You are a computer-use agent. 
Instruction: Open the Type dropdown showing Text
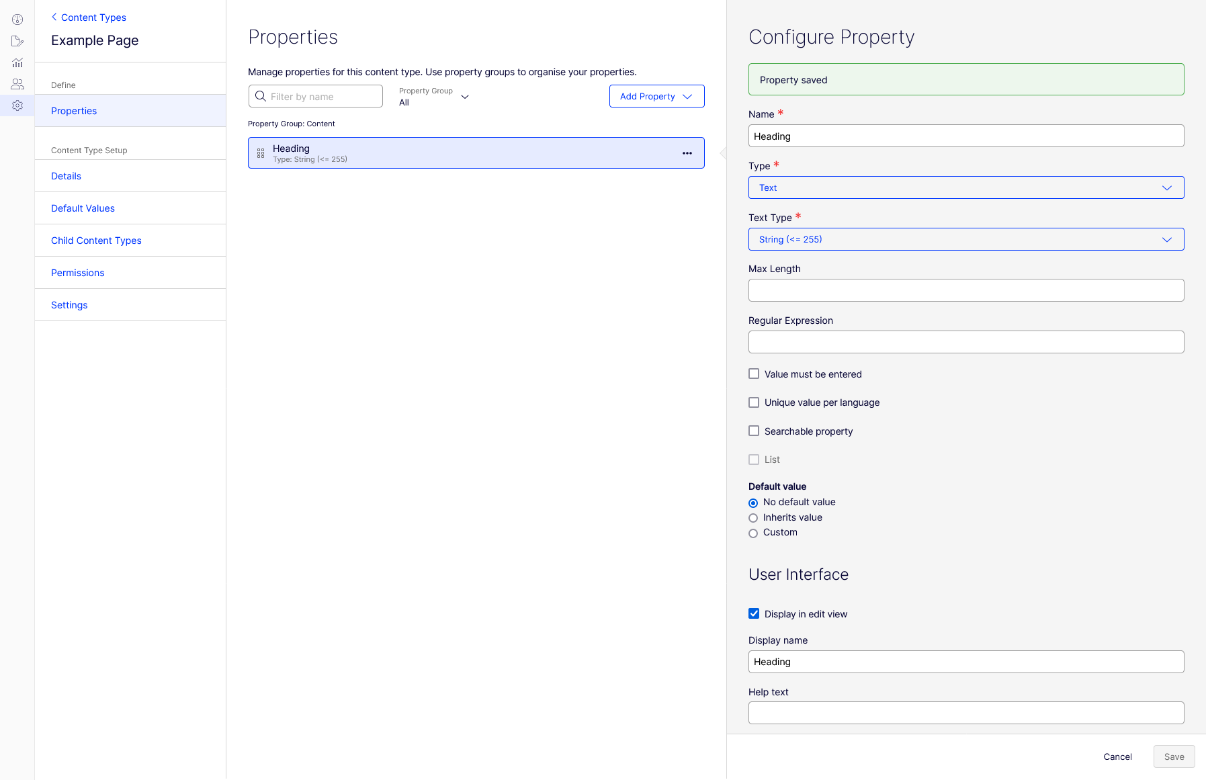966,187
